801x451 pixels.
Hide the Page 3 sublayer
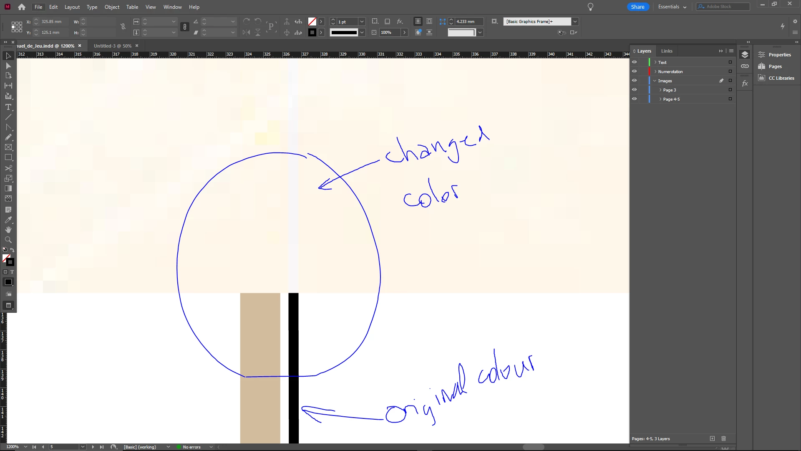point(634,90)
